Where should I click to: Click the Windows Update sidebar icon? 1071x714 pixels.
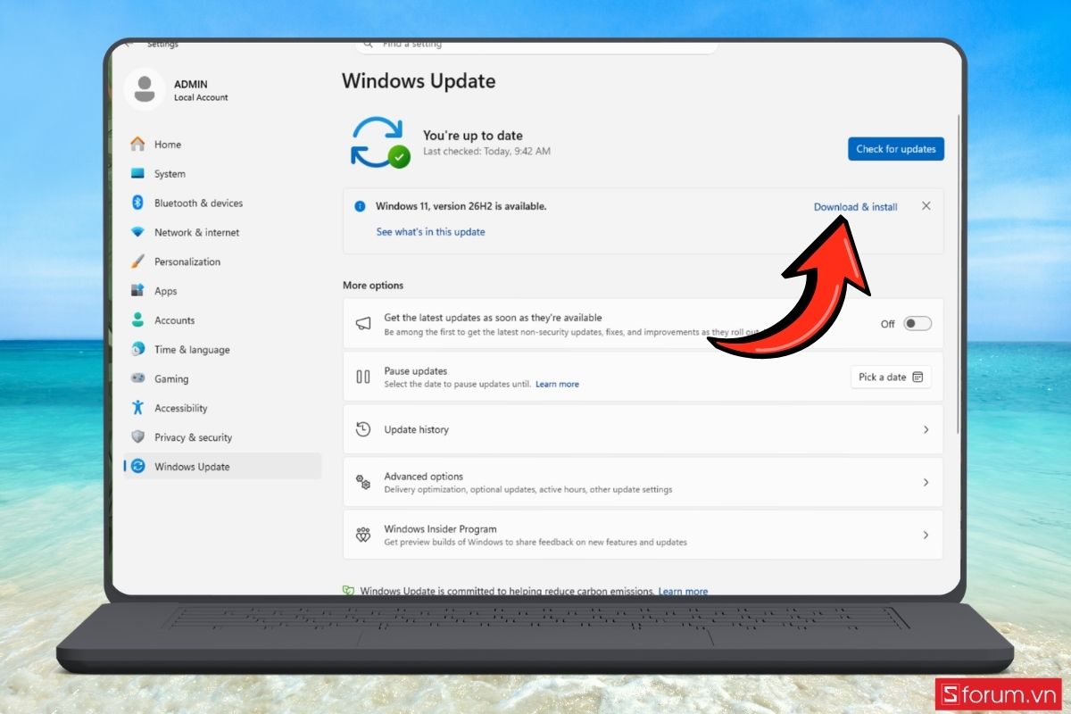pos(137,467)
